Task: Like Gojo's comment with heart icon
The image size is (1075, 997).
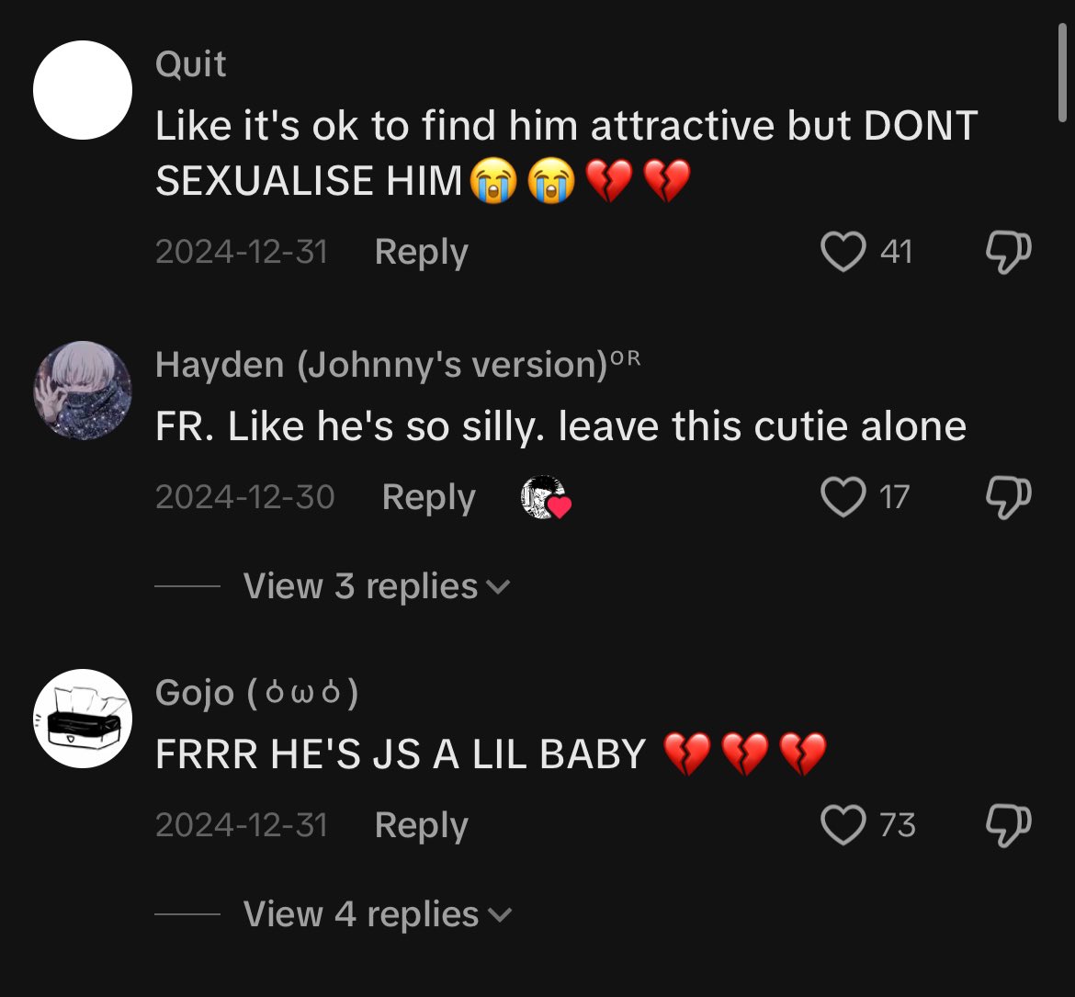Action: click(843, 825)
